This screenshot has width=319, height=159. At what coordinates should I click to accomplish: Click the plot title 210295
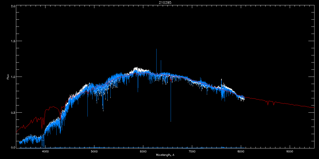tap(165, 2)
